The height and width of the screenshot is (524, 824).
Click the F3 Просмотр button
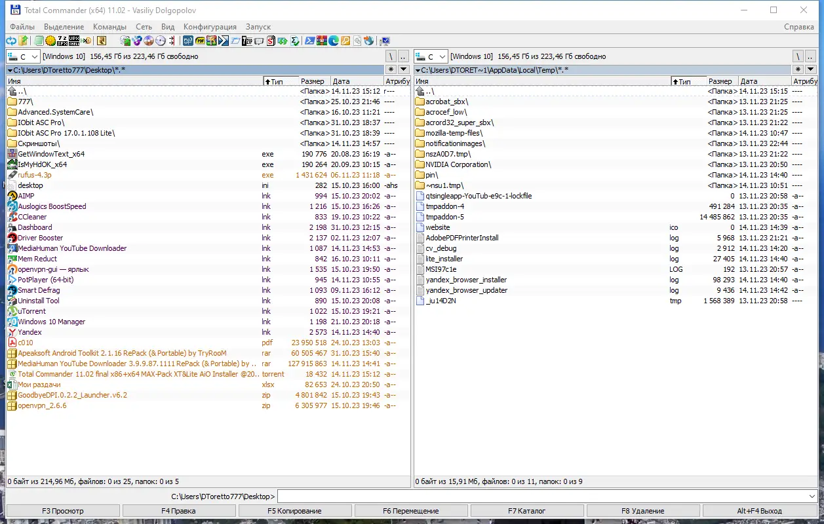pyautogui.click(x=63, y=511)
